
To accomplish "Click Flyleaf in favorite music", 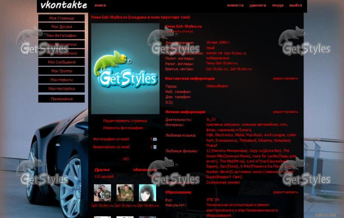I will point(212,146).
